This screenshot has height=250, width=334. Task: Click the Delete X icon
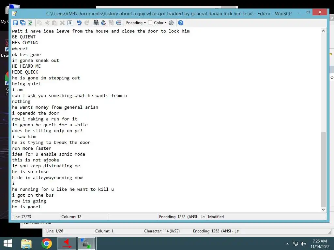click(62, 23)
